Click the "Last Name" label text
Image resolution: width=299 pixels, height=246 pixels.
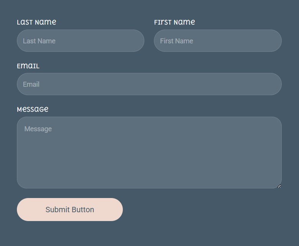[36, 22]
